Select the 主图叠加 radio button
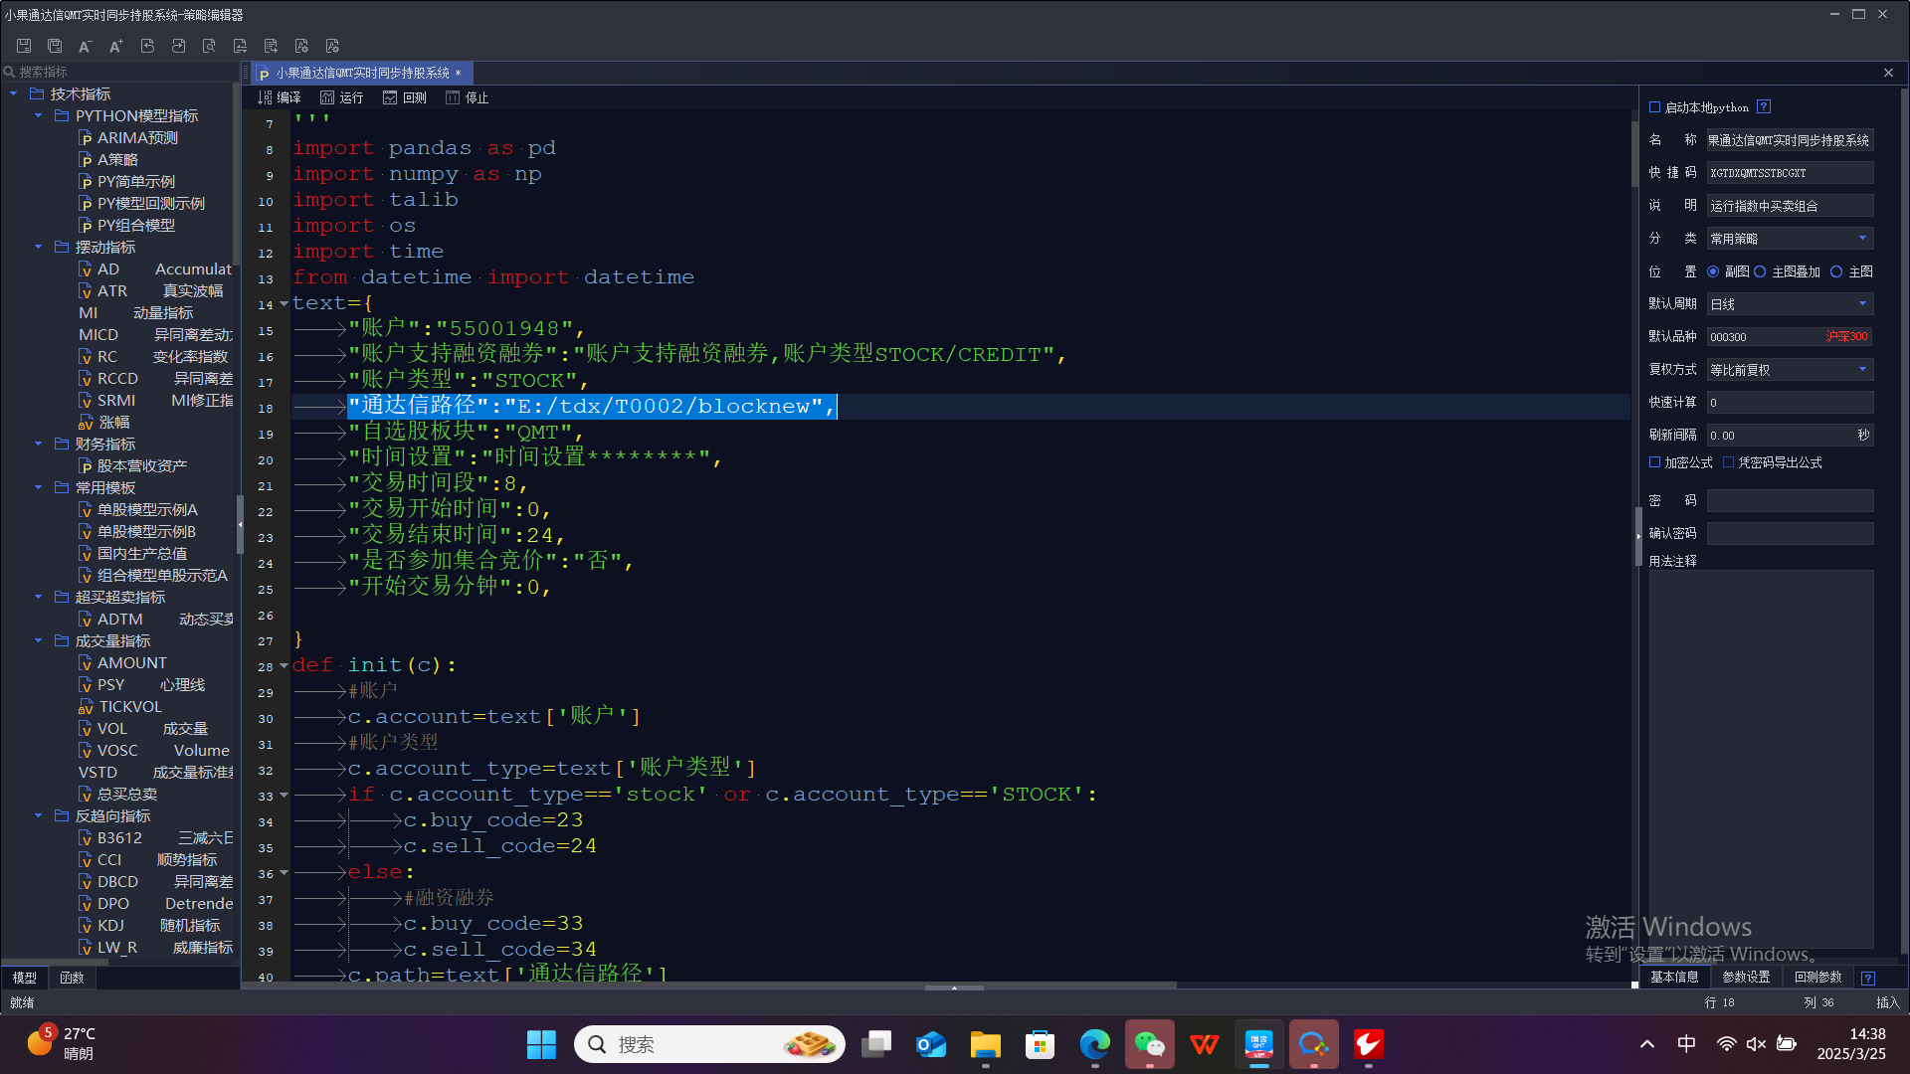This screenshot has height=1074, width=1910. (x=1760, y=271)
